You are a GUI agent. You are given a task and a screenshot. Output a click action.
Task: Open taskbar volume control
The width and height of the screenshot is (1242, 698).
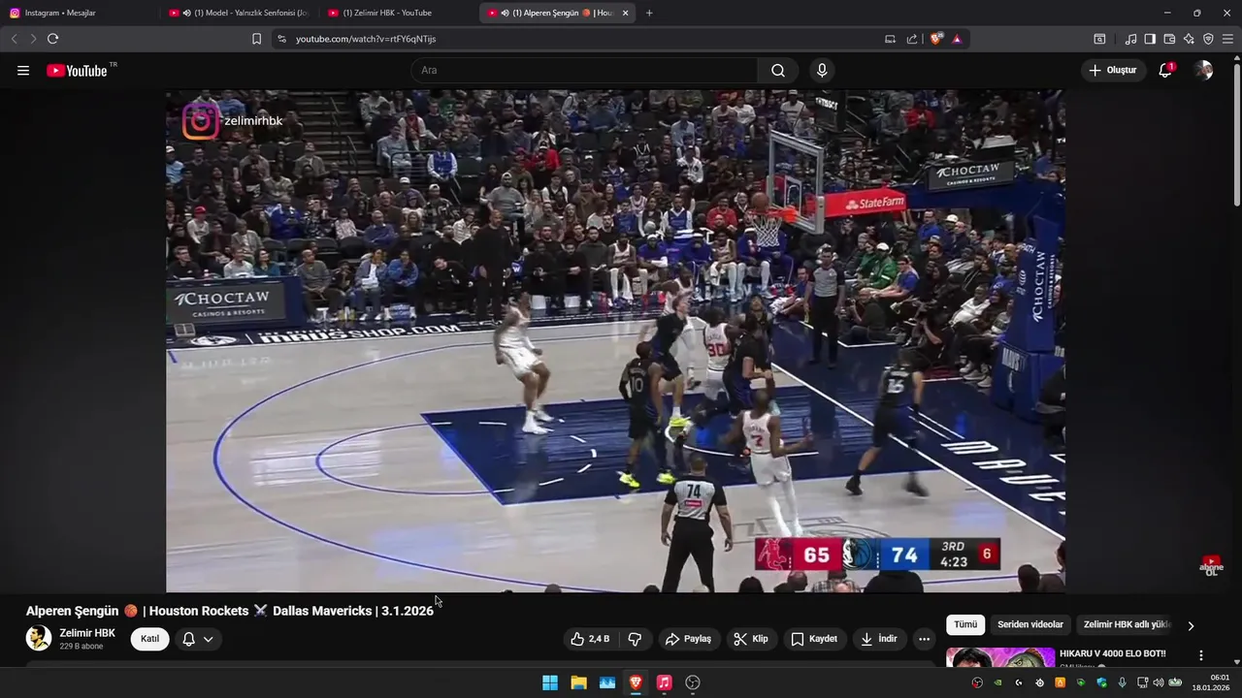pyautogui.click(x=1158, y=682)
